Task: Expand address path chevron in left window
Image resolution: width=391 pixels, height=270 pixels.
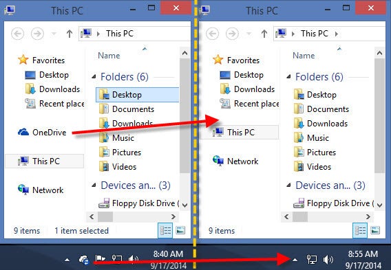Action: point(98,34)
